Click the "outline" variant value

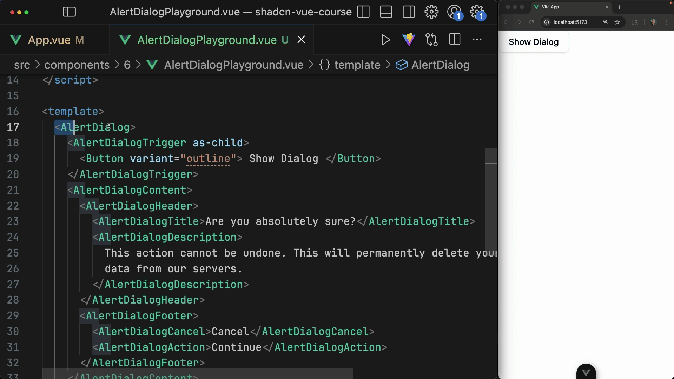click(208, 159)
